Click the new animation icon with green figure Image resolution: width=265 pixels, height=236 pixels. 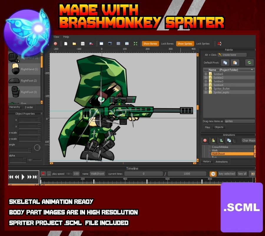(213, 140)
